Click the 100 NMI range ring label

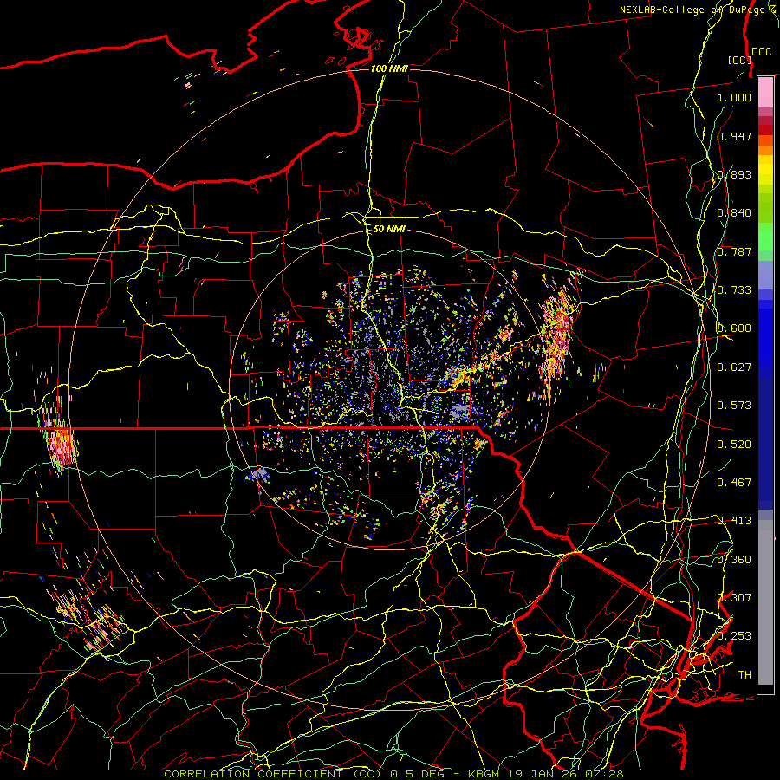click(x=389, y=68)
